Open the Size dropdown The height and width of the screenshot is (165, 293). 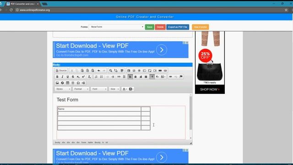tap(114, 89)
